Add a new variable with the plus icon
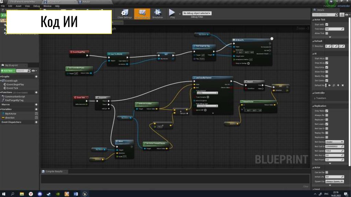 [x=36, y=109]
